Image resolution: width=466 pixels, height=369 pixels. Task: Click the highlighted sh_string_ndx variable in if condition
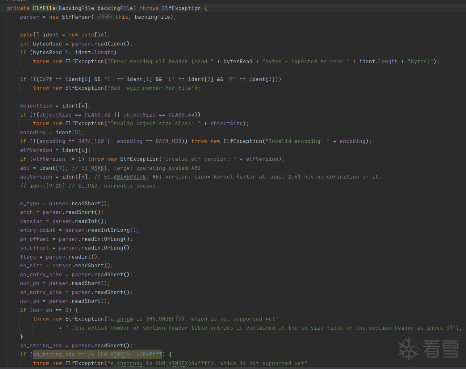point(54,354)
